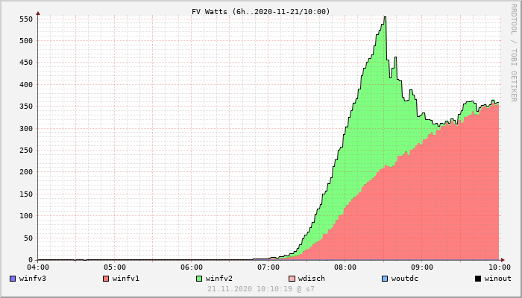
Task: Click the RRDTOOL / TOBI OETIKER watermark
Action: coord(514,53)
